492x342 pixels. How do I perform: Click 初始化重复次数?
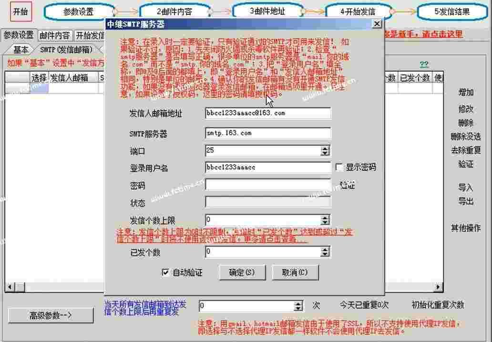pos(438,305)
